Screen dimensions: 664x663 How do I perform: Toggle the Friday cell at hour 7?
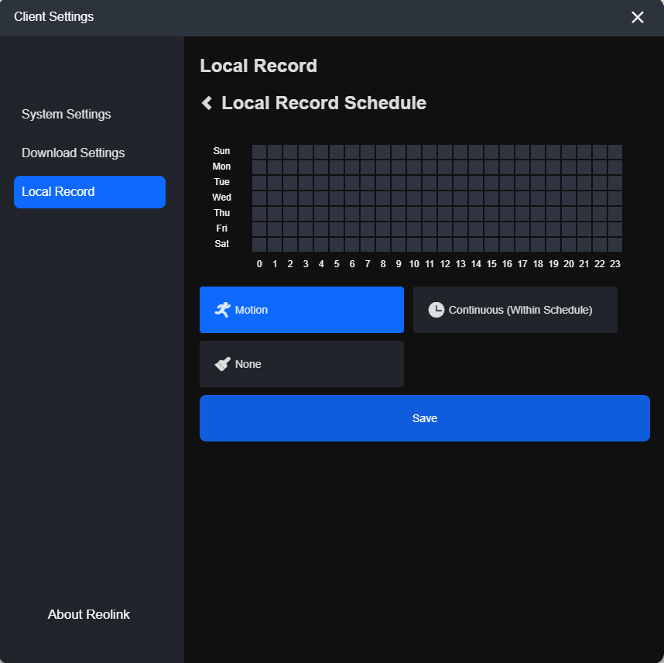point(368,229)
